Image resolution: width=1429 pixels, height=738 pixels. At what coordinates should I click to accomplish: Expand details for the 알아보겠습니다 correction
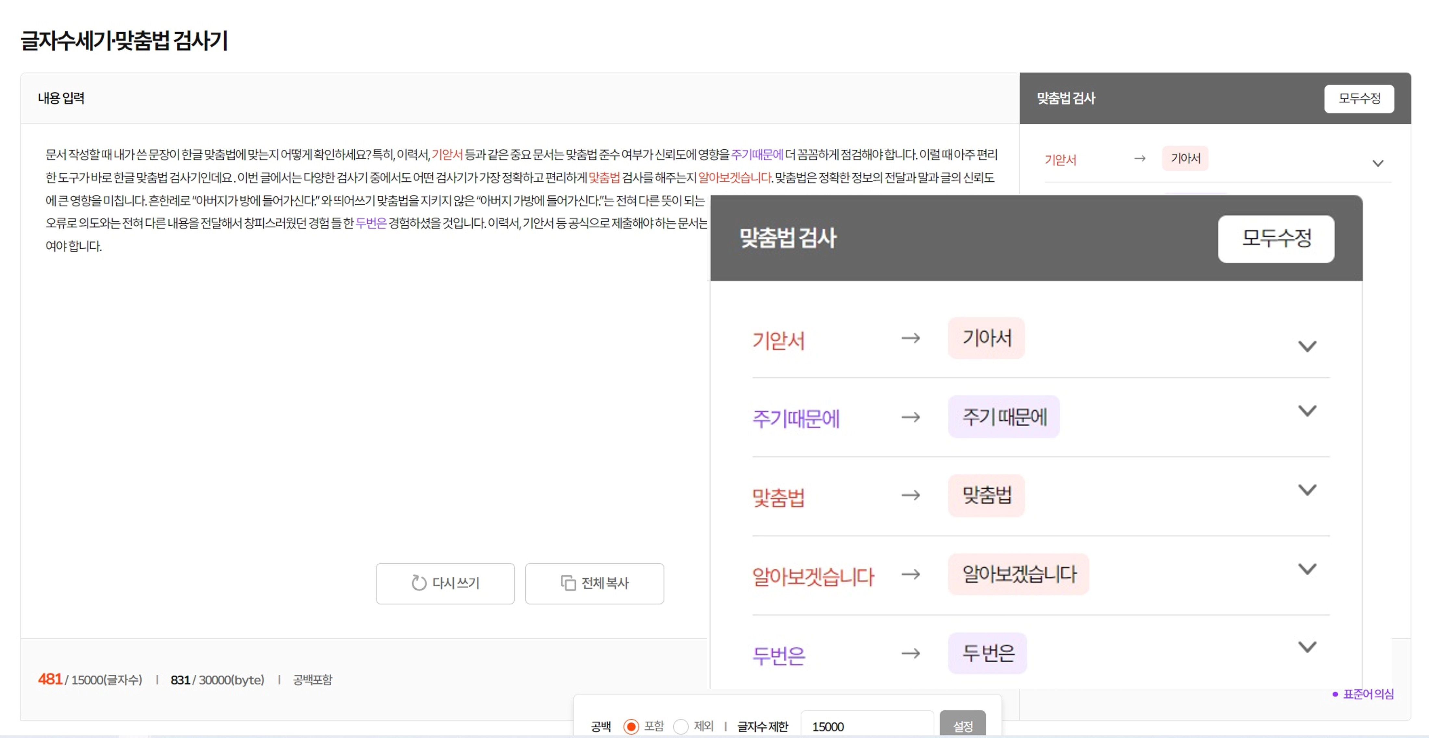tap(1308, 568)
